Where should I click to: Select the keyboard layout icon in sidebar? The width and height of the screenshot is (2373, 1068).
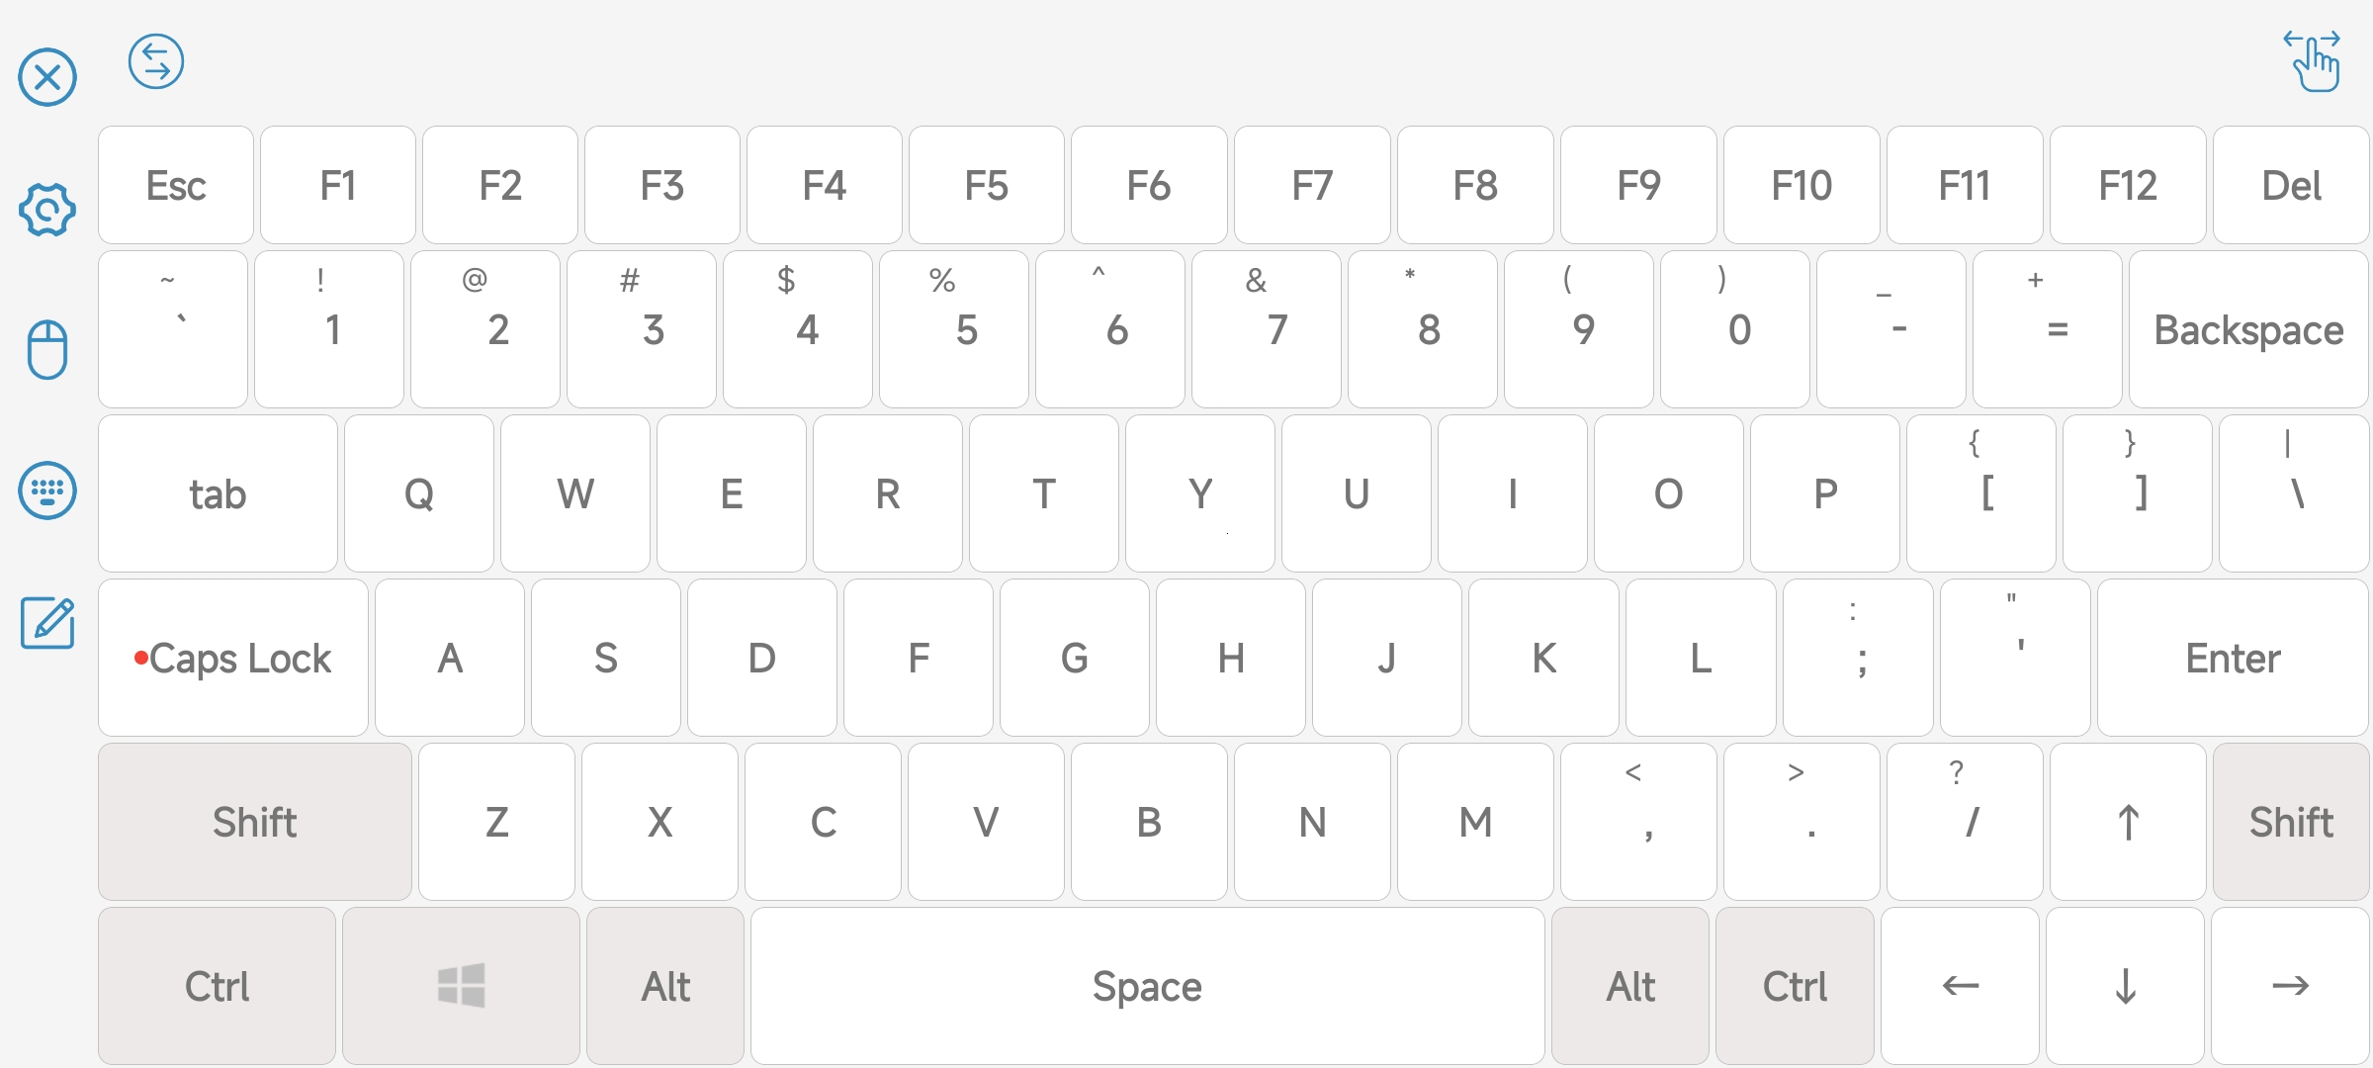click(47, 490)
